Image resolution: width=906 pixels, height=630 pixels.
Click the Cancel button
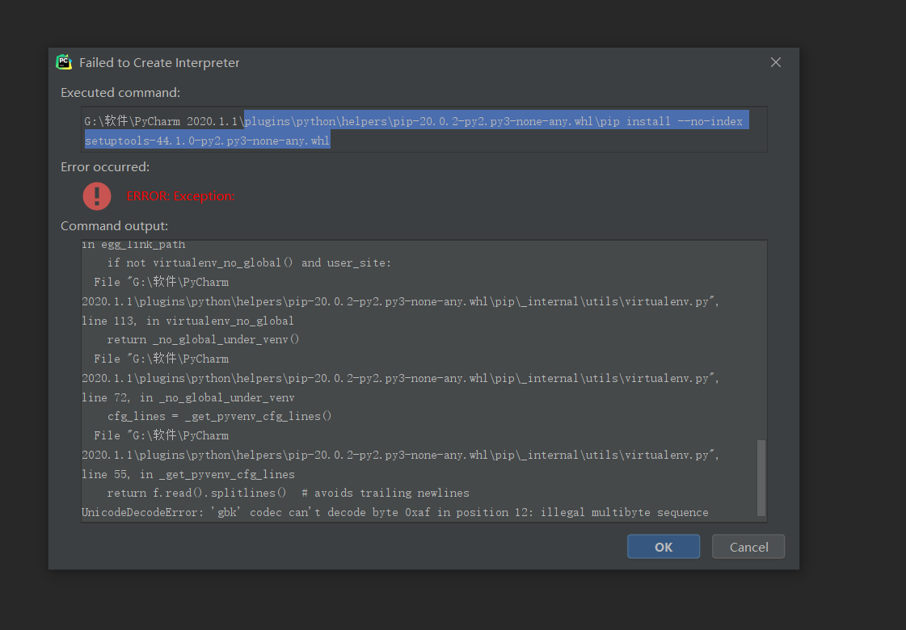click(x=748, y=546)
